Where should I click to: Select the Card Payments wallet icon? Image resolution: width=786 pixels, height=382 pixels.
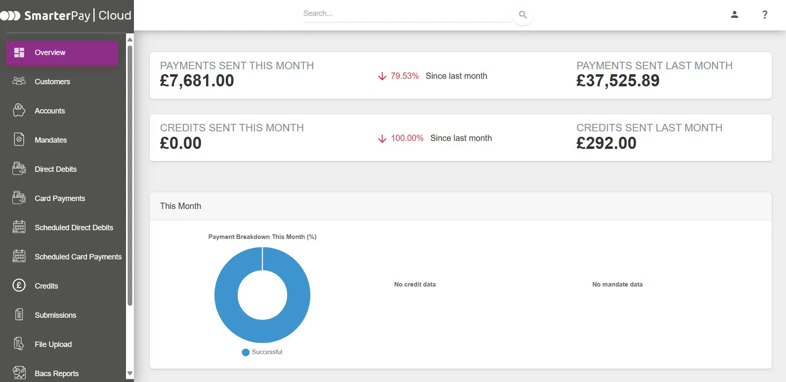(x=19, y=198)
